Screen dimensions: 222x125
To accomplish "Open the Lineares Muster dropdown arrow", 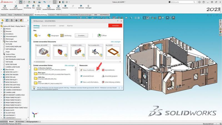I will tap(39, 12).
